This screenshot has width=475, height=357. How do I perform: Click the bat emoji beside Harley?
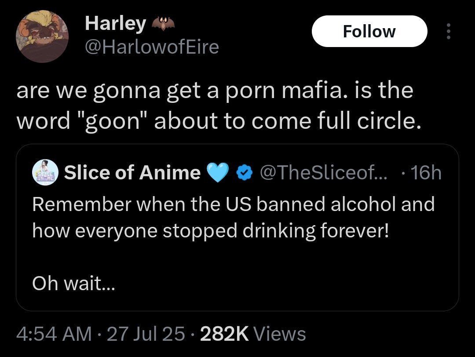tap(162, 23)
